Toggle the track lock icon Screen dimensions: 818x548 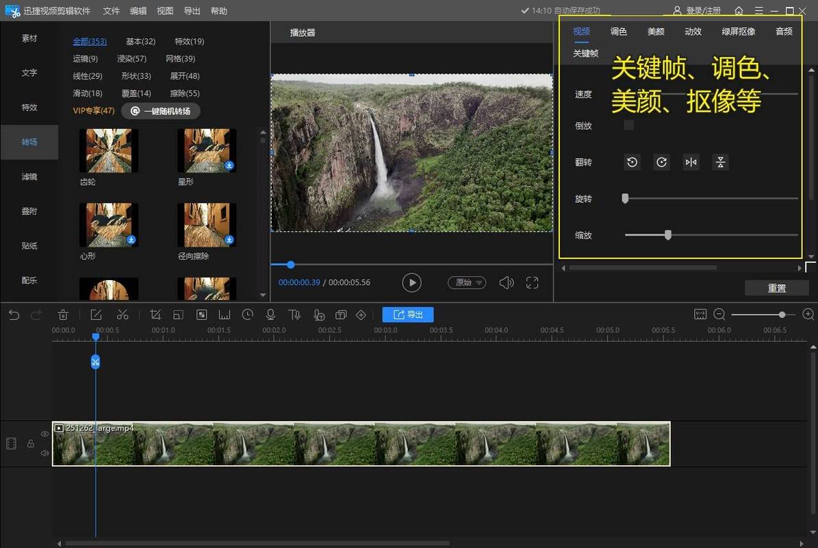(31, 444)
